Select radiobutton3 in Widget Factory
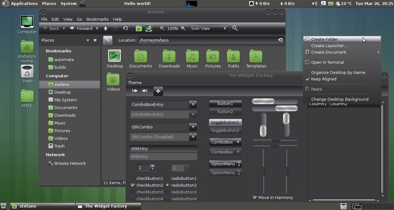 168,192
